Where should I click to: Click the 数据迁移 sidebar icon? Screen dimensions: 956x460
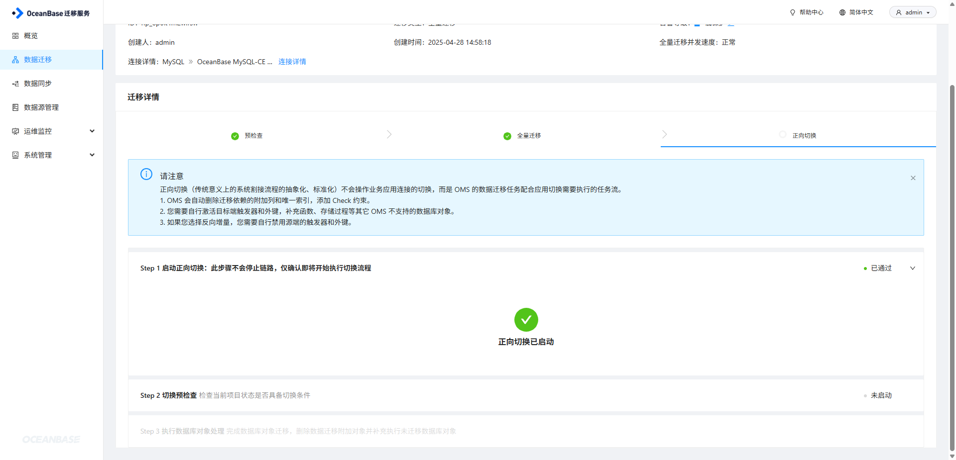(x=15, y=60)
